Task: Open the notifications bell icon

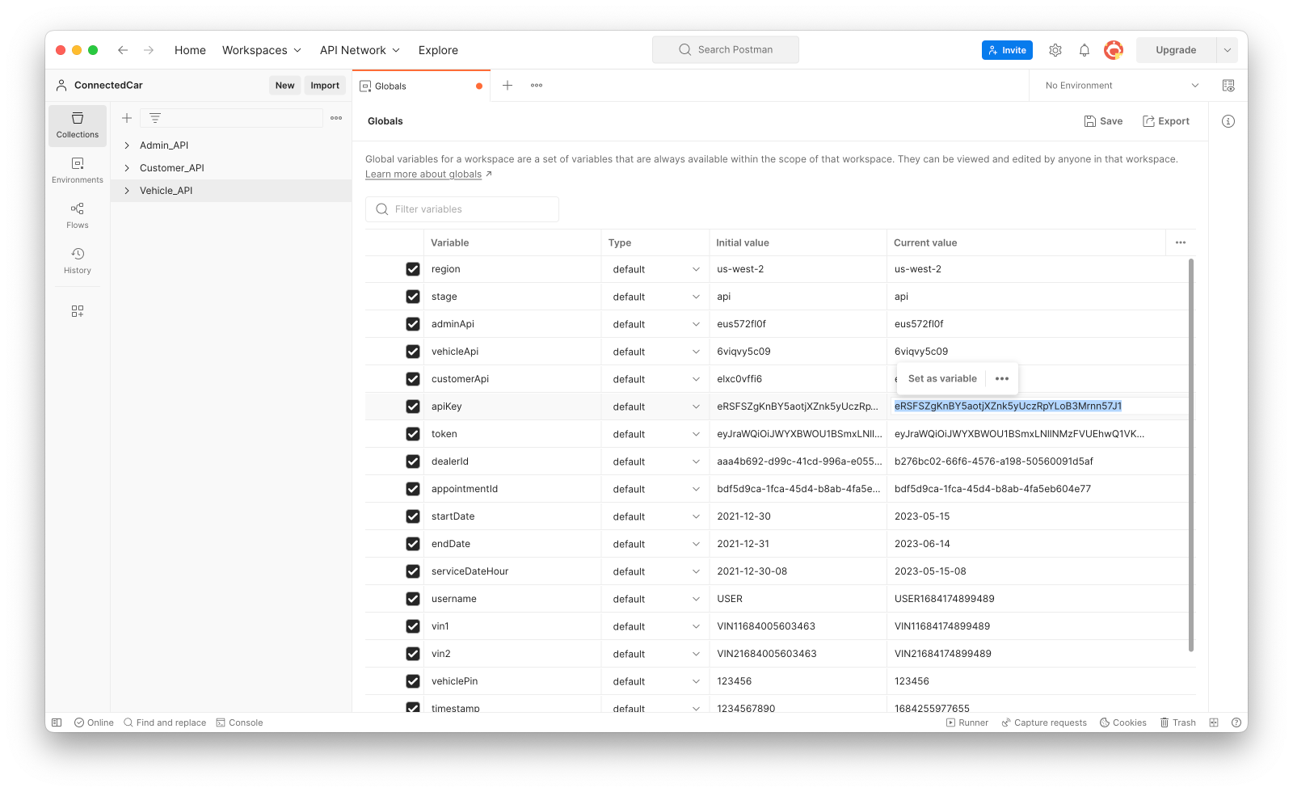Action: click(x=1085, y=50)
